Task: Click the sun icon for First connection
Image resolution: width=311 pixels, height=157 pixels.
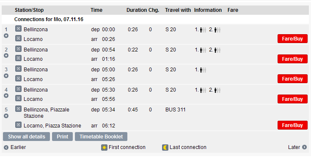Action: point(104,148)
